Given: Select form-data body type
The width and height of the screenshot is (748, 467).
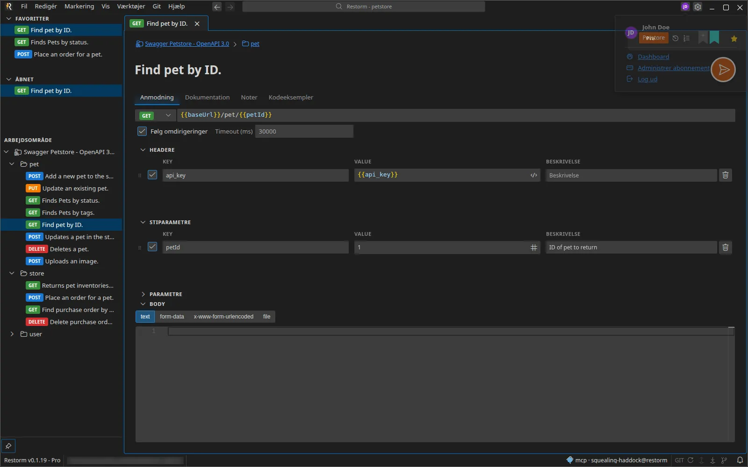Looking at the screenshot, I should pyautogui.click(x=172, y=317).
